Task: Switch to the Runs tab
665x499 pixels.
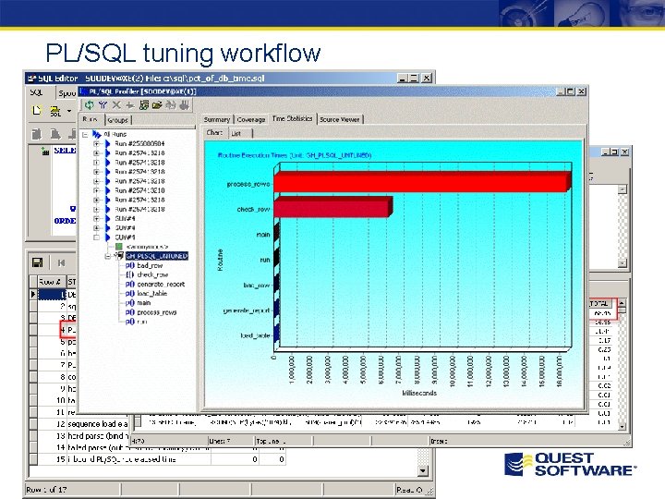Action: [x=91, y=119]
